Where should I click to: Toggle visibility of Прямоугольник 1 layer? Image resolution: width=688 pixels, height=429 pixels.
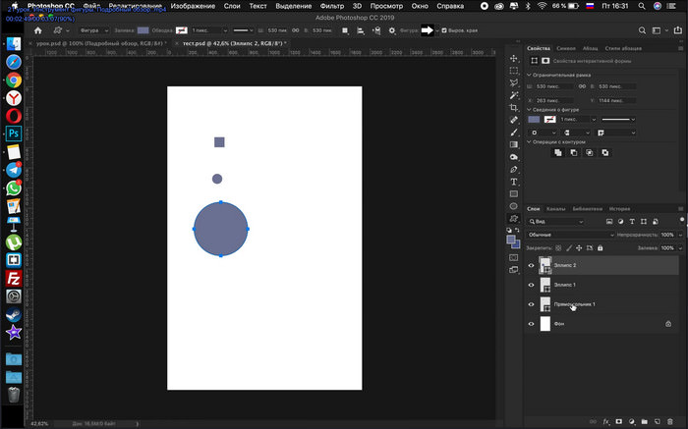tap(532, 304)
